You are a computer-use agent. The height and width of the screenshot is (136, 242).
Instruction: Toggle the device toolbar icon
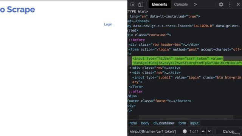(141, 5)
